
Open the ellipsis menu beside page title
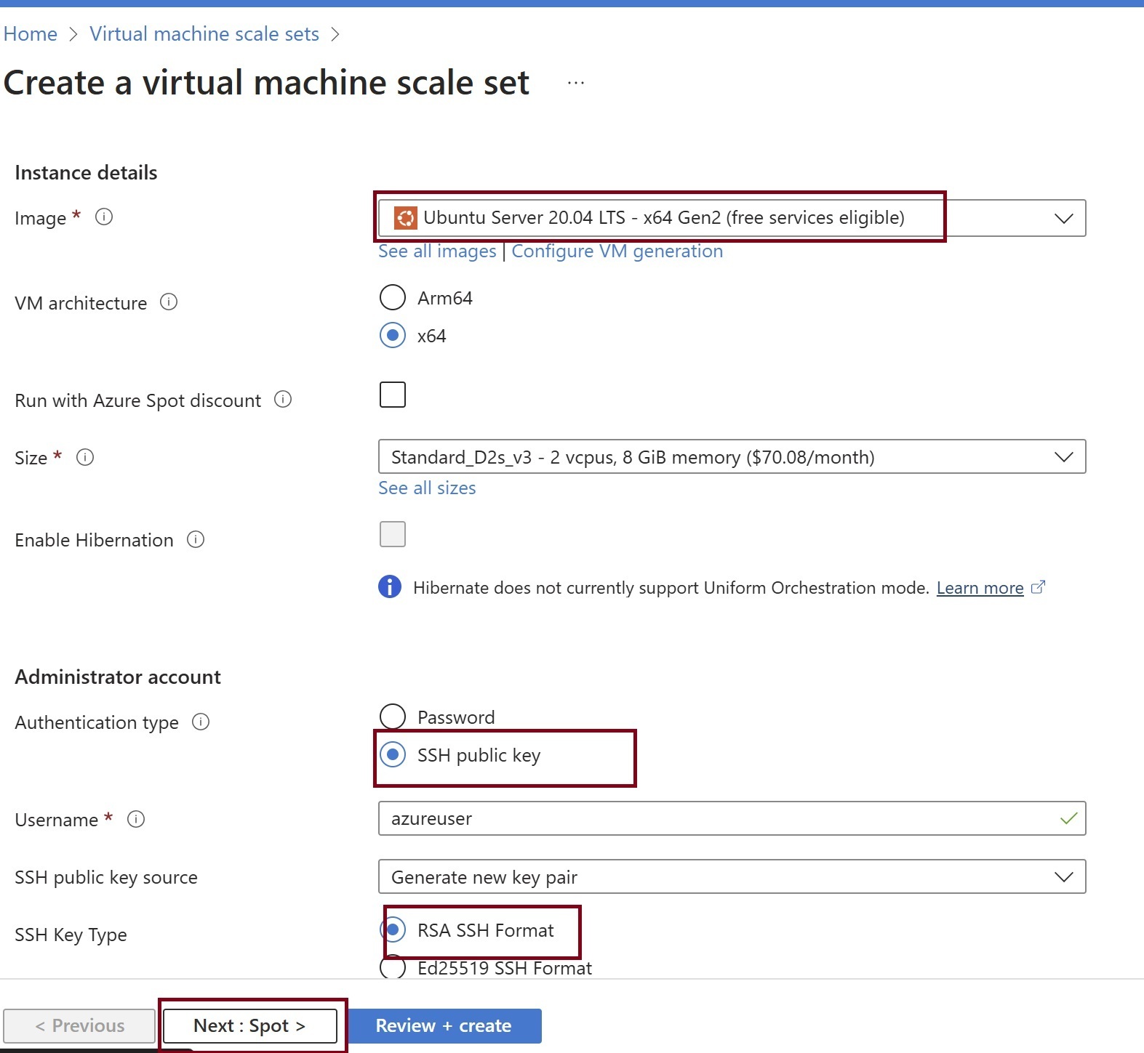[x=576, y=83]
